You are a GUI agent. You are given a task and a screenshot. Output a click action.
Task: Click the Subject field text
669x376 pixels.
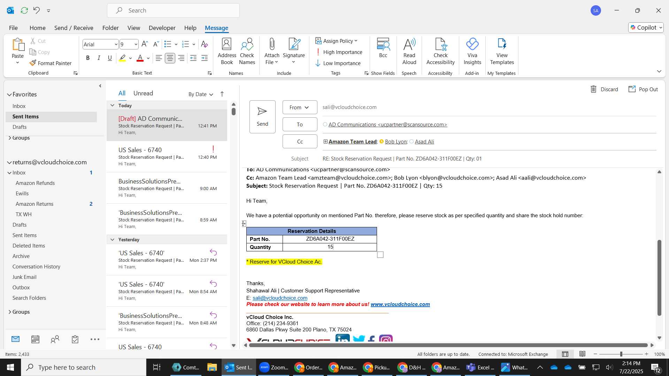pos(402,159)
